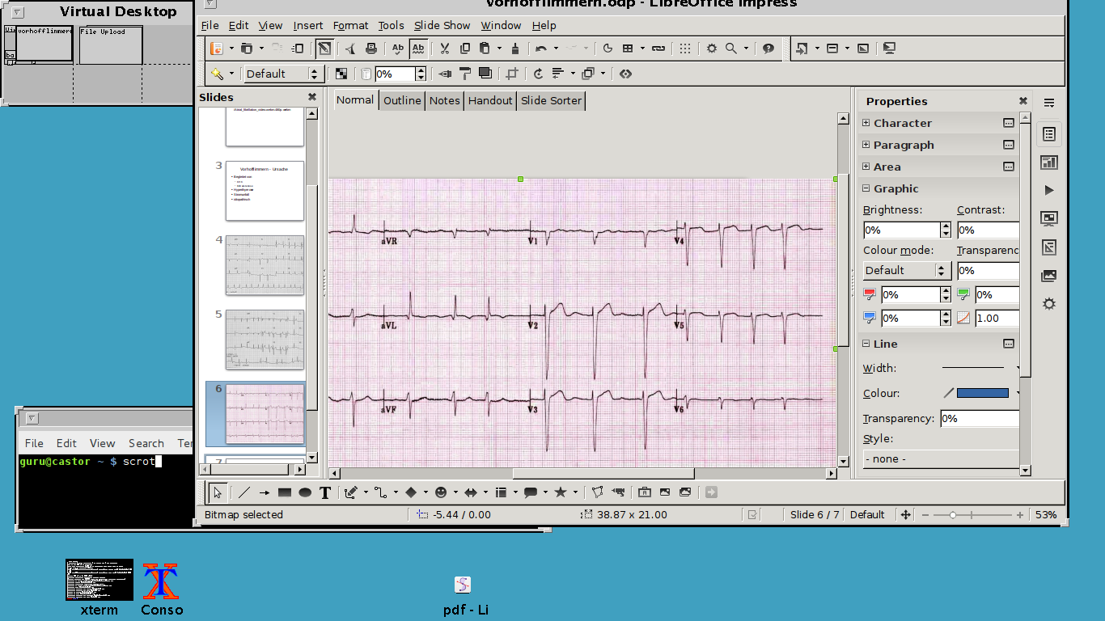Screen dimensions: 1105x621
Task: Click the Crop image tool icon
Action: tap(511, 74)
